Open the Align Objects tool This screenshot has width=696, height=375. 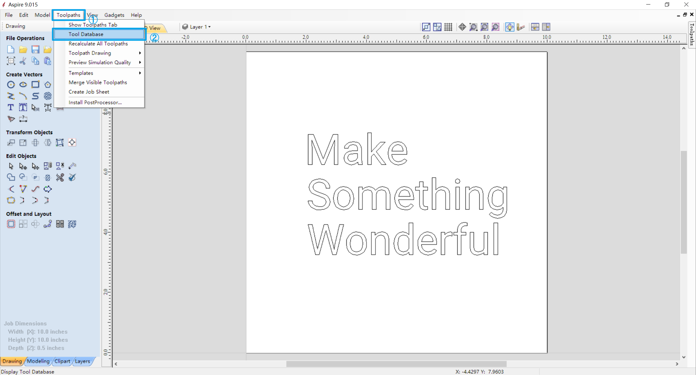(x=72, y=143)
